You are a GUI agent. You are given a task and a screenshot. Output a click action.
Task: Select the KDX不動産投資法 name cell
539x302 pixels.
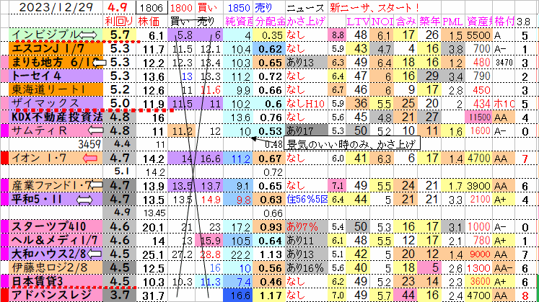coord(55,117)
